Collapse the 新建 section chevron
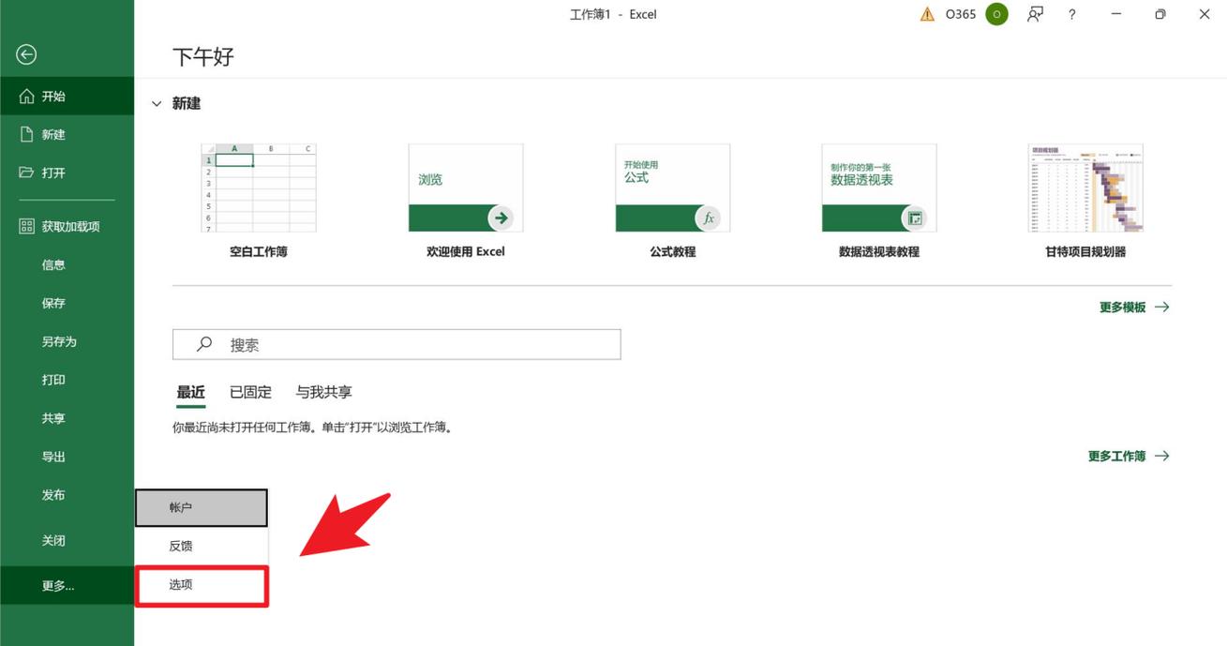The image size is (1227, 646). pyautogui.click(x=156, y=103)
